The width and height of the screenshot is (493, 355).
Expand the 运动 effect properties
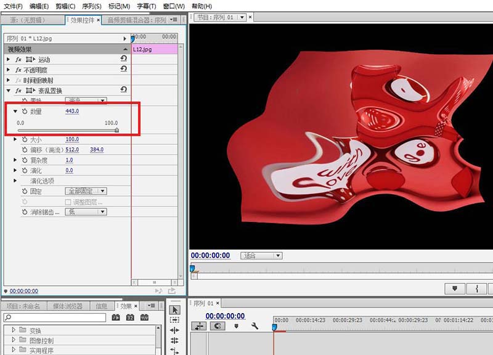point(9,59)
